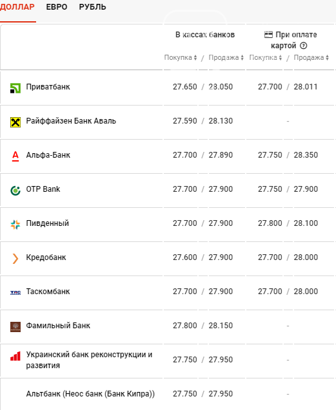Sort card payment rates by Продажа
This screenshot has height=410, width=336.
(311, 57)
